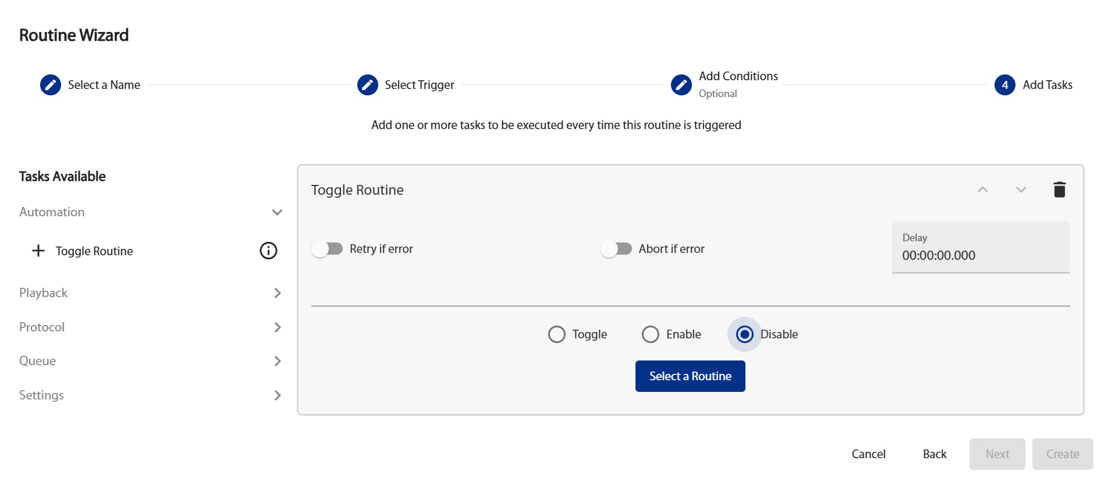The image size is (1112, 482).
Task: Click the Add Conditions step pencil icon
Action: pyautogui.click(x=681, y=85)
